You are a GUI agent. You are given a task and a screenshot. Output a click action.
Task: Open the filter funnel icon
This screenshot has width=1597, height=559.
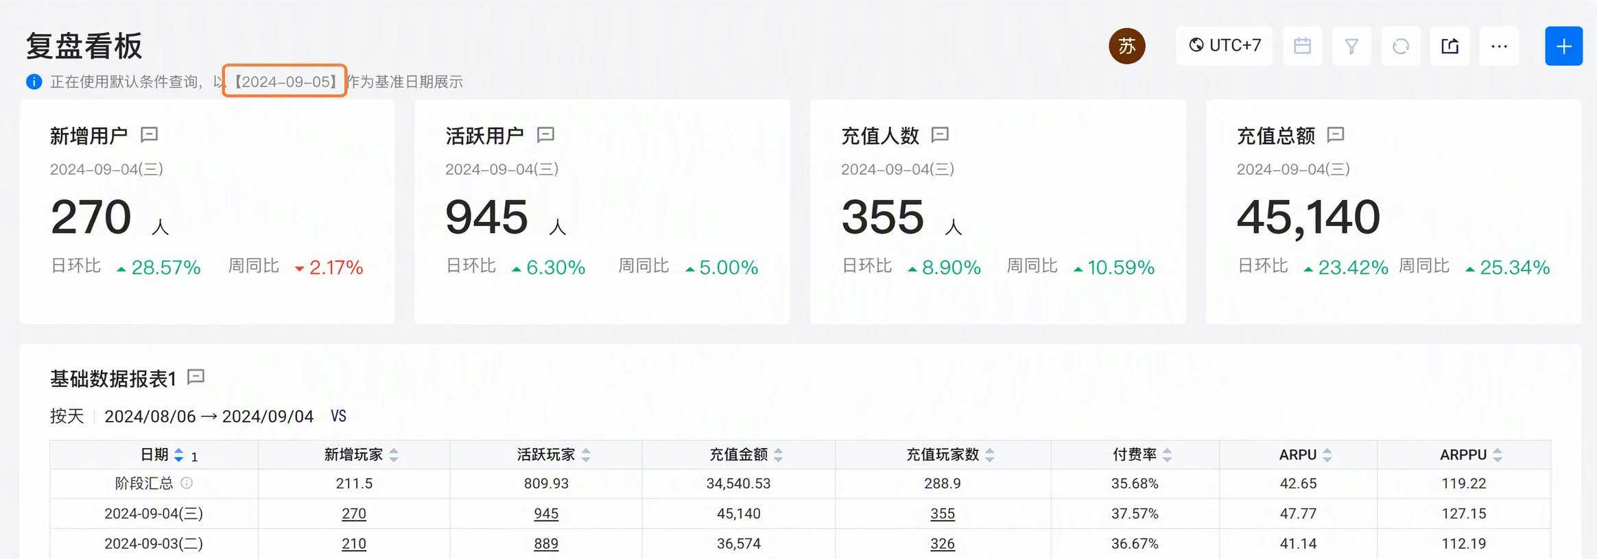(x=1351, y=46)
